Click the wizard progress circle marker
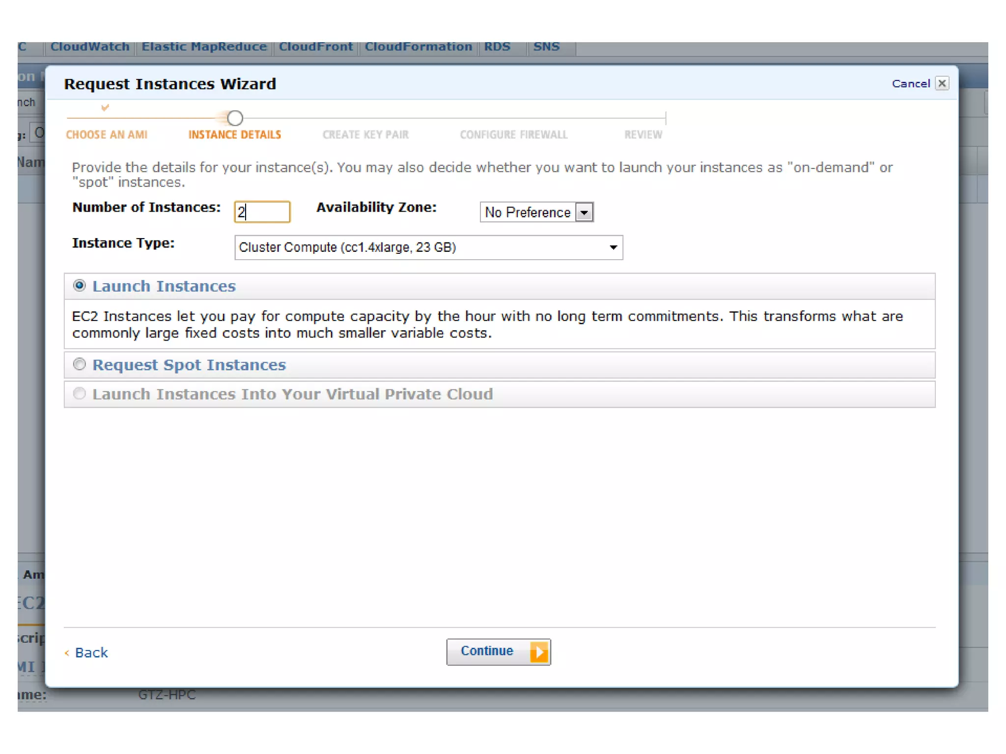This screenshot has width=1006, height=754. (235, 118)
